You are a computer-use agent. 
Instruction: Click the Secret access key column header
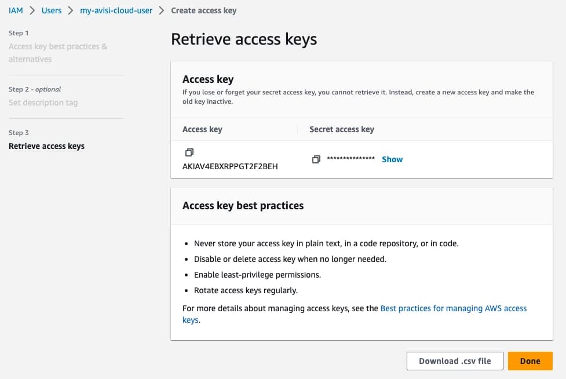tap(341, 129)
